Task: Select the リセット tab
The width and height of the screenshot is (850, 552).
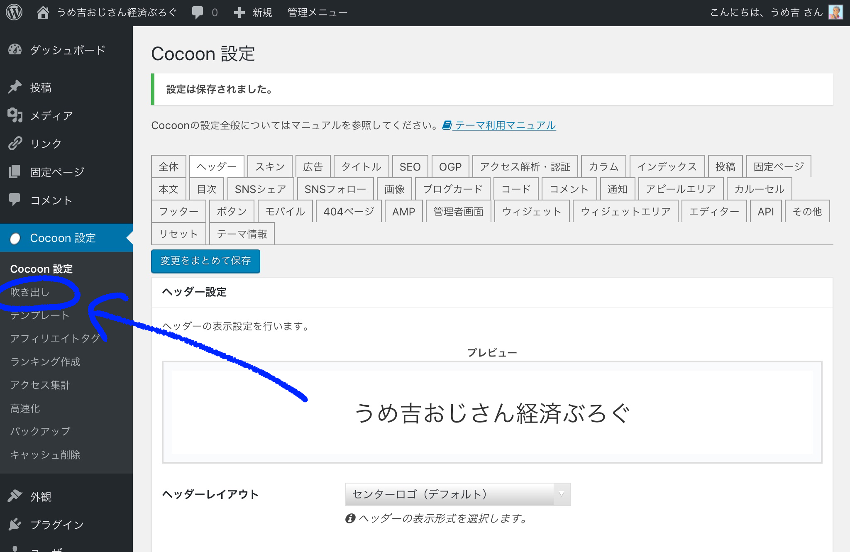Action: pyautogui.click(x=178, y=234)
